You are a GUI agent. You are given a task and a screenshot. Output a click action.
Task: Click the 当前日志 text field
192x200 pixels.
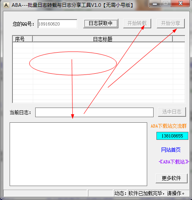[94, 112]
